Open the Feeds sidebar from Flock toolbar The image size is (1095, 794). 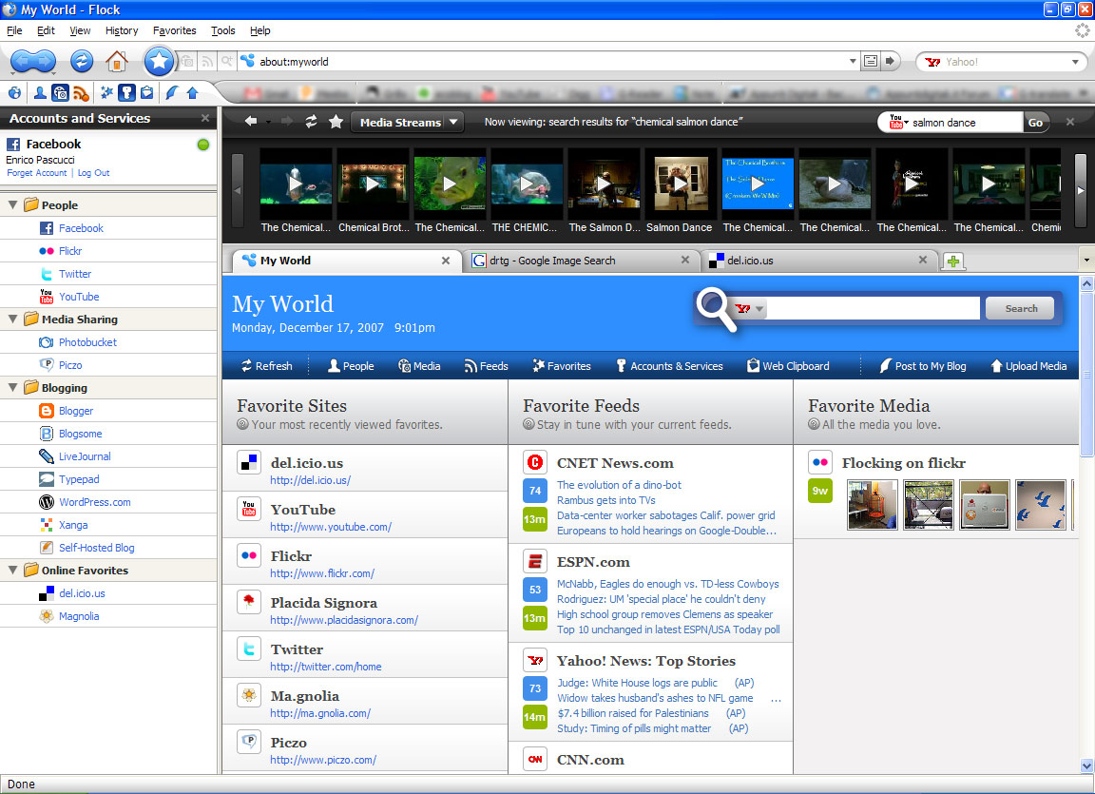[x=82, y=93]
